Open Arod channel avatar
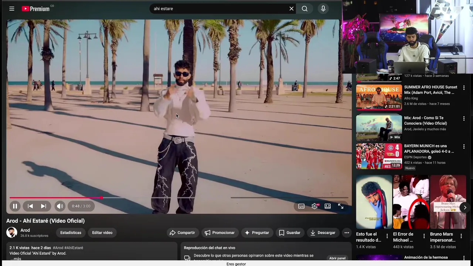Viewport: 473px width, 266px height. 12,232
